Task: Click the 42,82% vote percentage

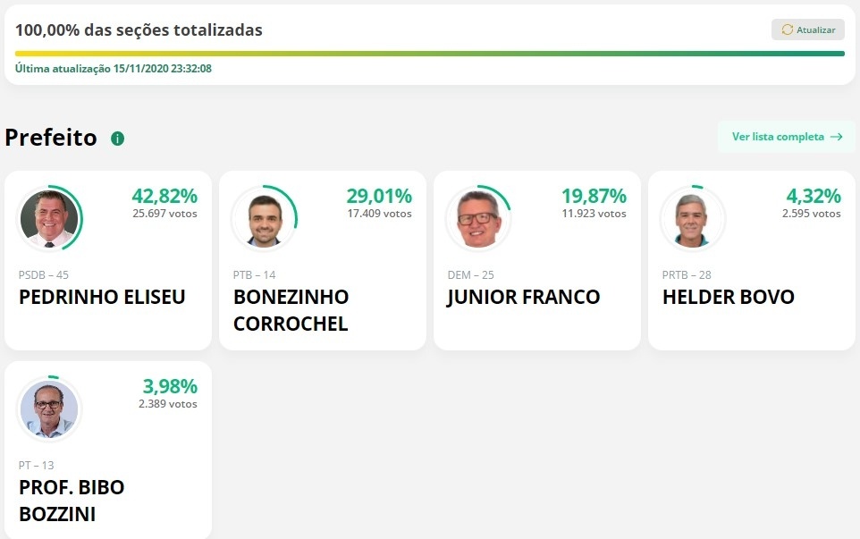Action: (164, 196)
